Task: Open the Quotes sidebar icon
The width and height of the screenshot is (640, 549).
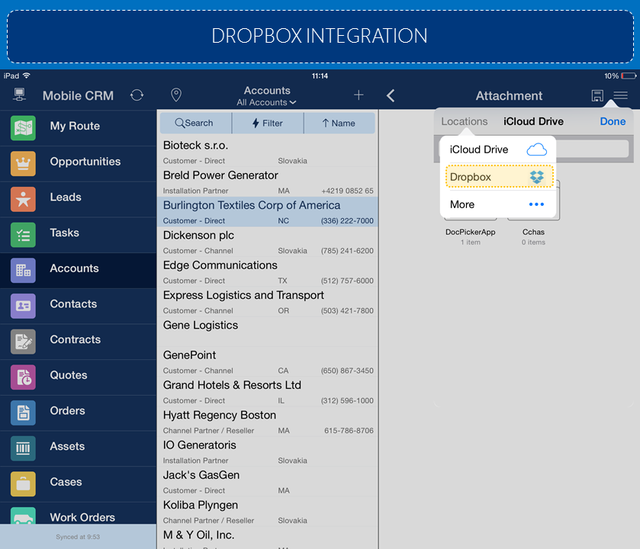Action: coord(23,376)
